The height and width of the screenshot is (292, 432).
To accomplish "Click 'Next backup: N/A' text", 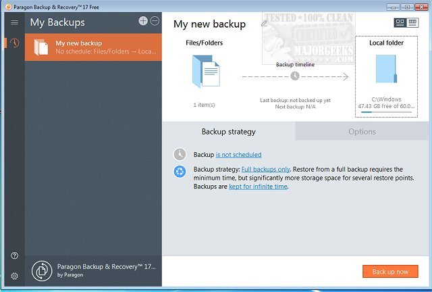I will pos(295,107).
